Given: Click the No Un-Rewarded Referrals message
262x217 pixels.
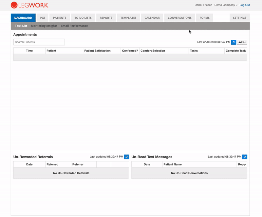Looking at the screenshot, I should tap(71, 173).
